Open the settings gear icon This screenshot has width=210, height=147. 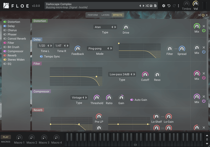164,6
